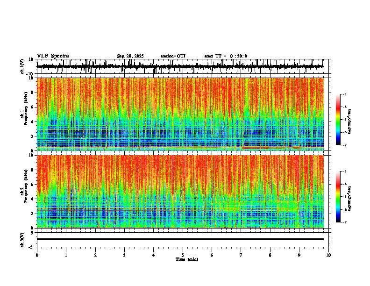
Task: Click the "ch.1(V)" axis label
Action: 22,66
